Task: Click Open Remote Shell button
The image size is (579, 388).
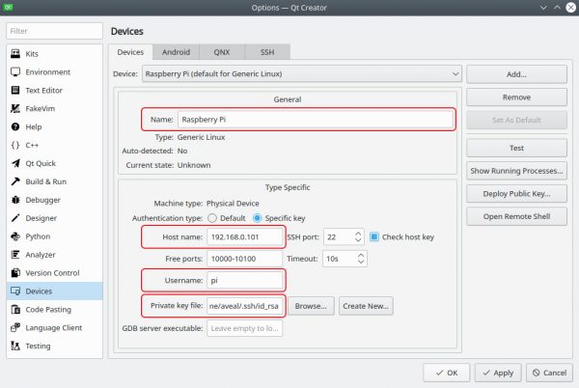Action: [x=516, y=216]
